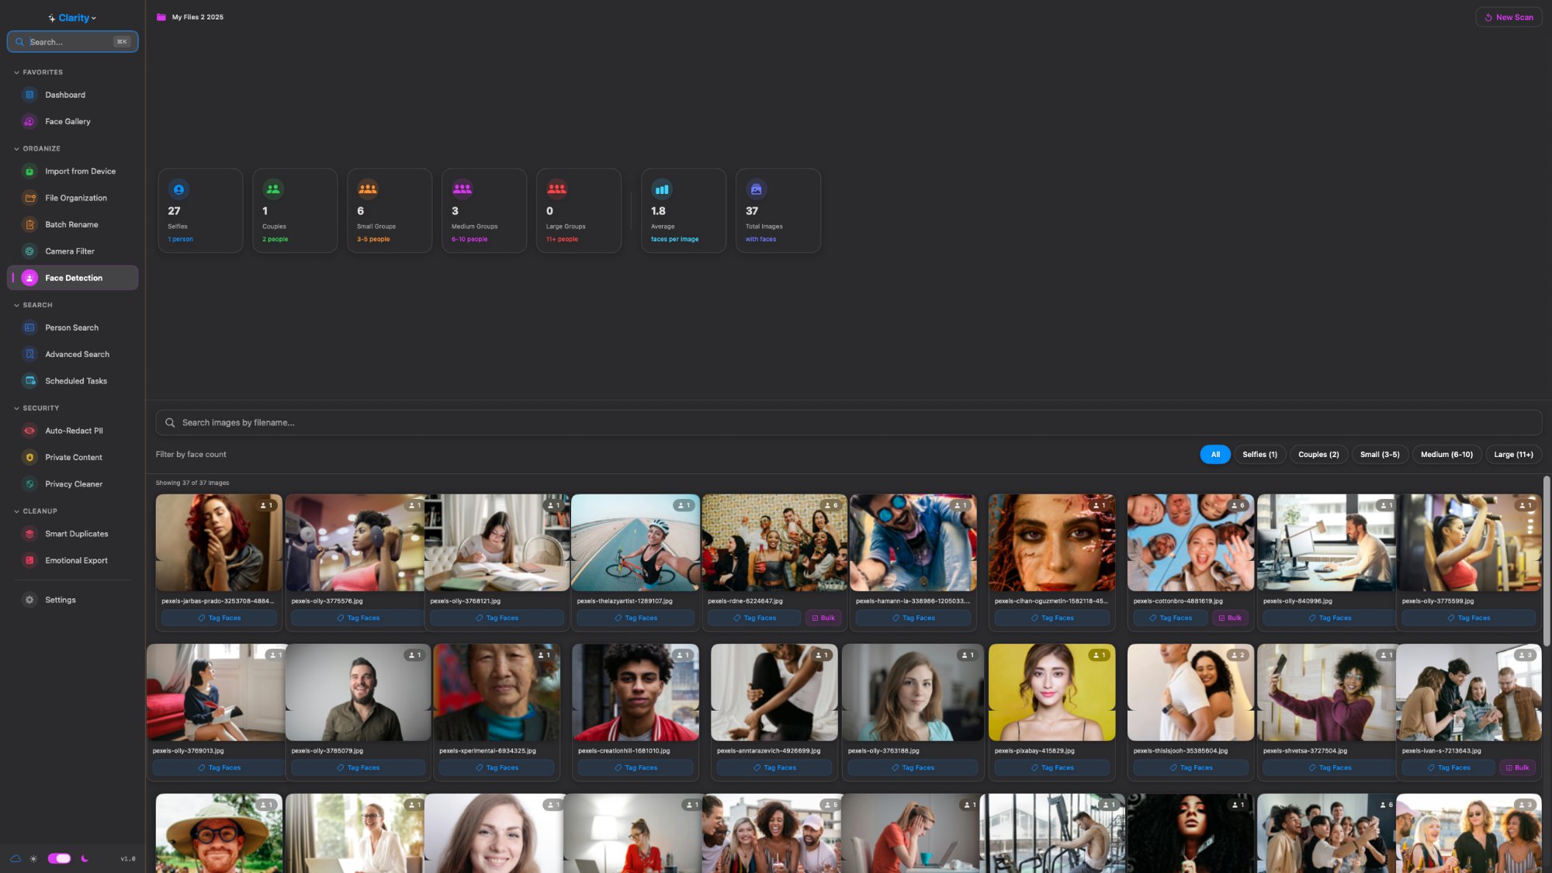
Task: Collapse the FAVORITES section
Action: (17, 73)
